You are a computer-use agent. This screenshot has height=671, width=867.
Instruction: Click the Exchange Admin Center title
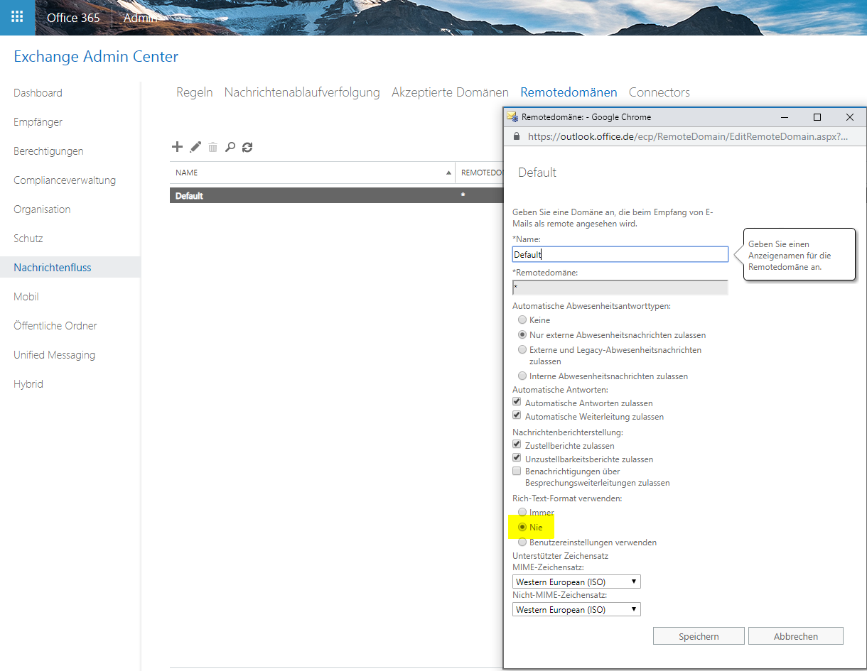[96, 57]
